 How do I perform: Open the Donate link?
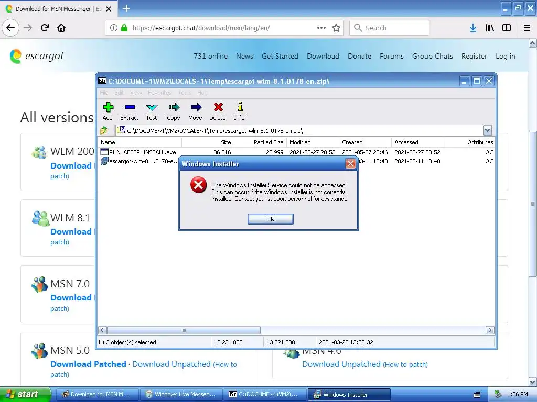coord(359,56)
